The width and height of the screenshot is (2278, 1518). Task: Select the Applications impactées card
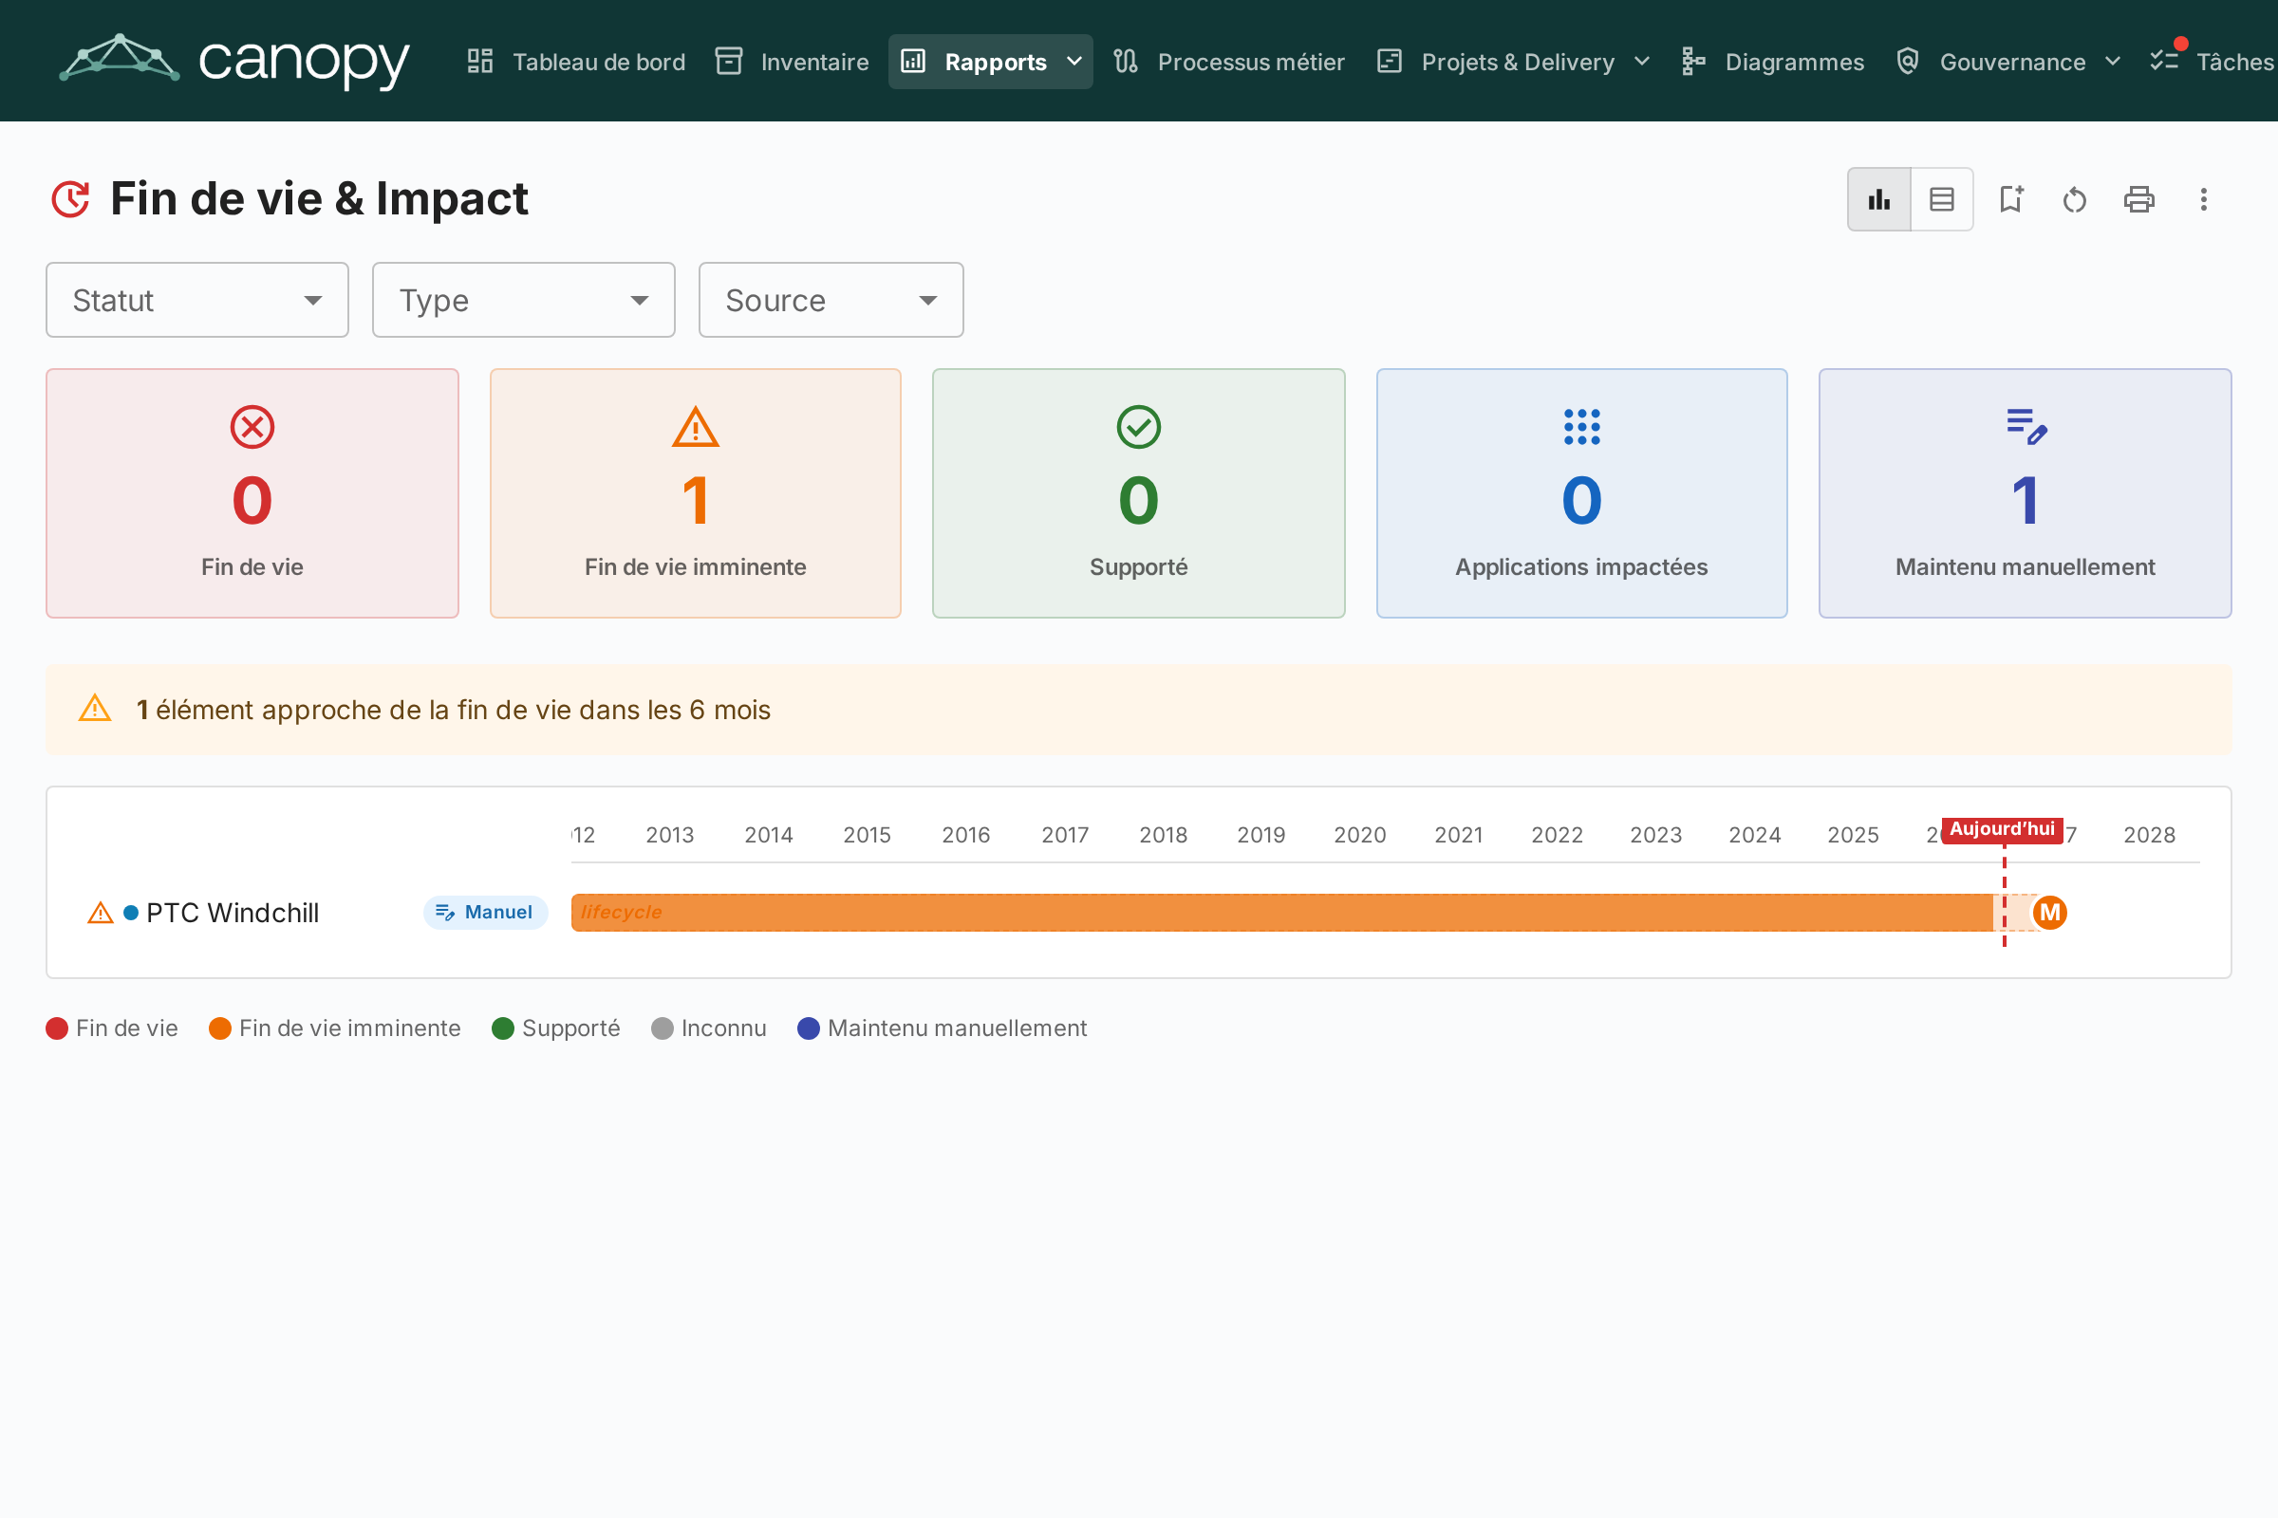click(1581, 492)
